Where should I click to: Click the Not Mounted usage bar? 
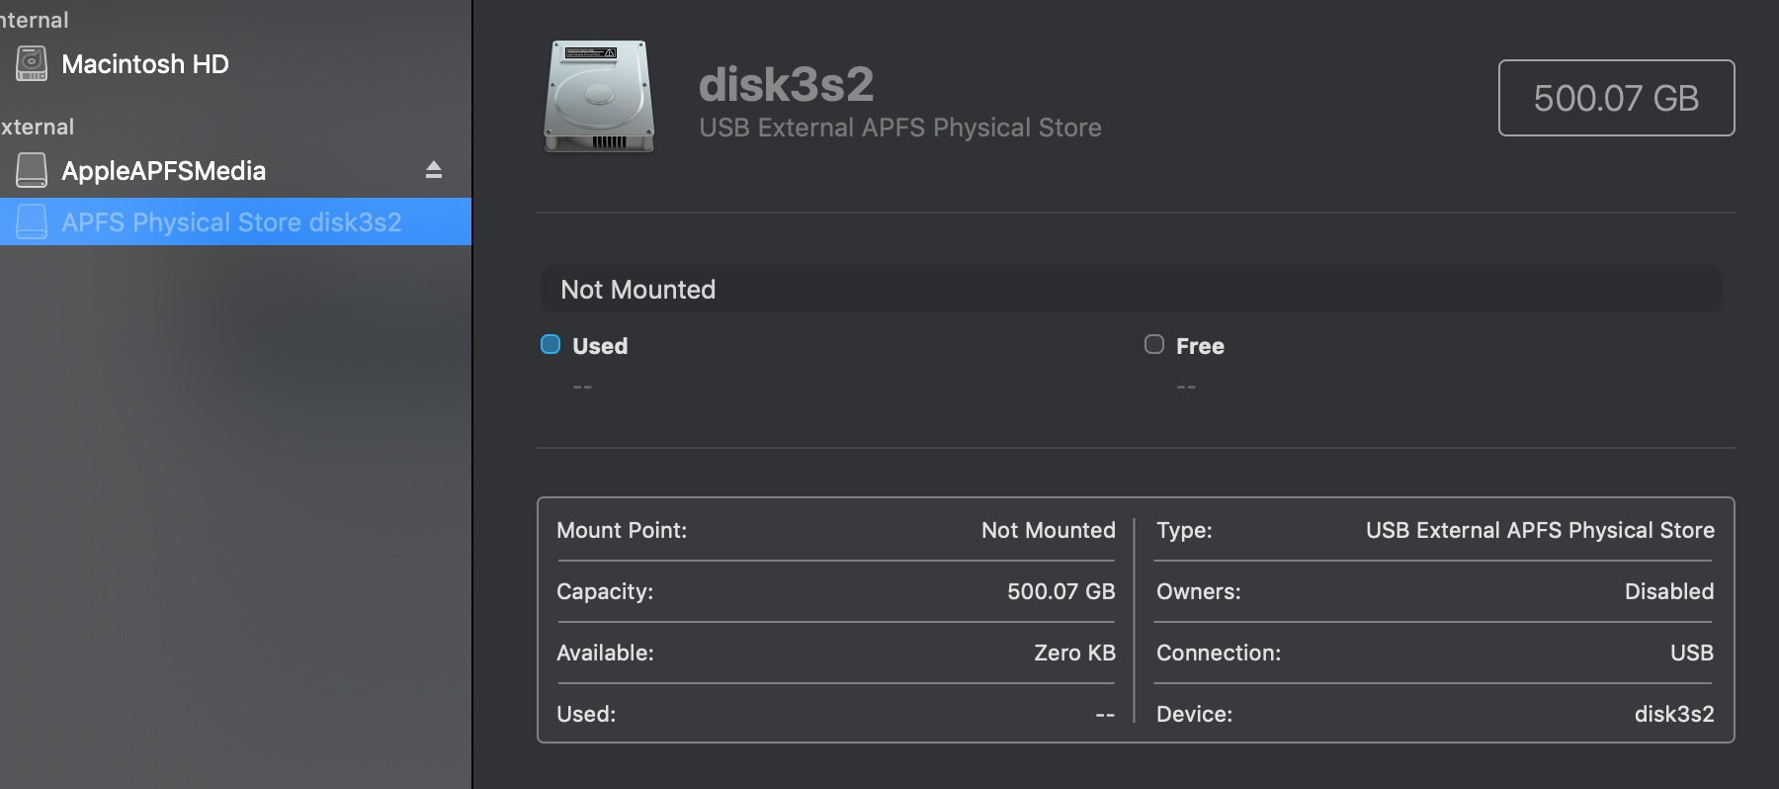pyautogui.click(x=1131, y=290)
